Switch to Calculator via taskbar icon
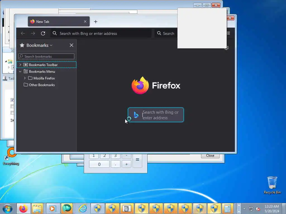This screenshot has height=214, width=286. pos(227,208)
